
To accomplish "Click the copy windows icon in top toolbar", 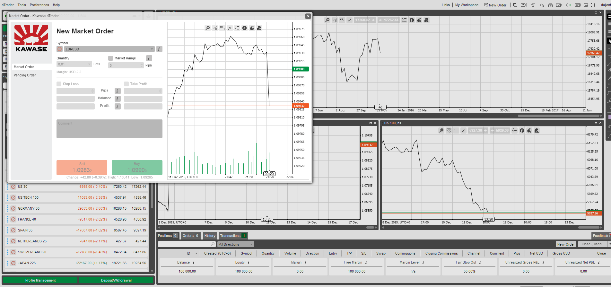I will (x=515, y=5).
